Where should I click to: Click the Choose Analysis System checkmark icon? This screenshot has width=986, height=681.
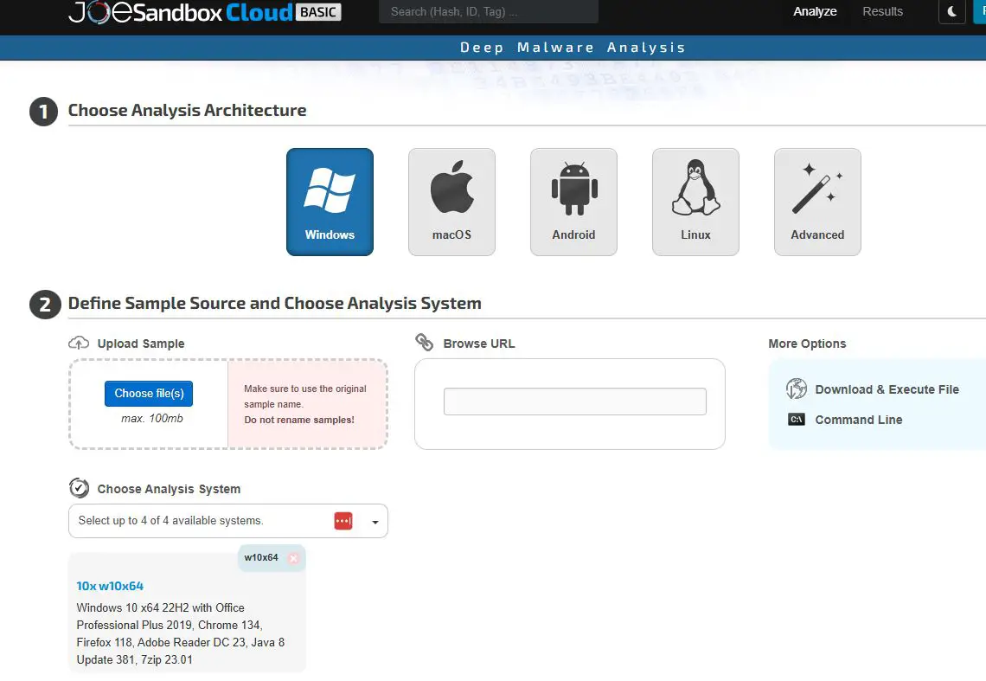point(79,487)
